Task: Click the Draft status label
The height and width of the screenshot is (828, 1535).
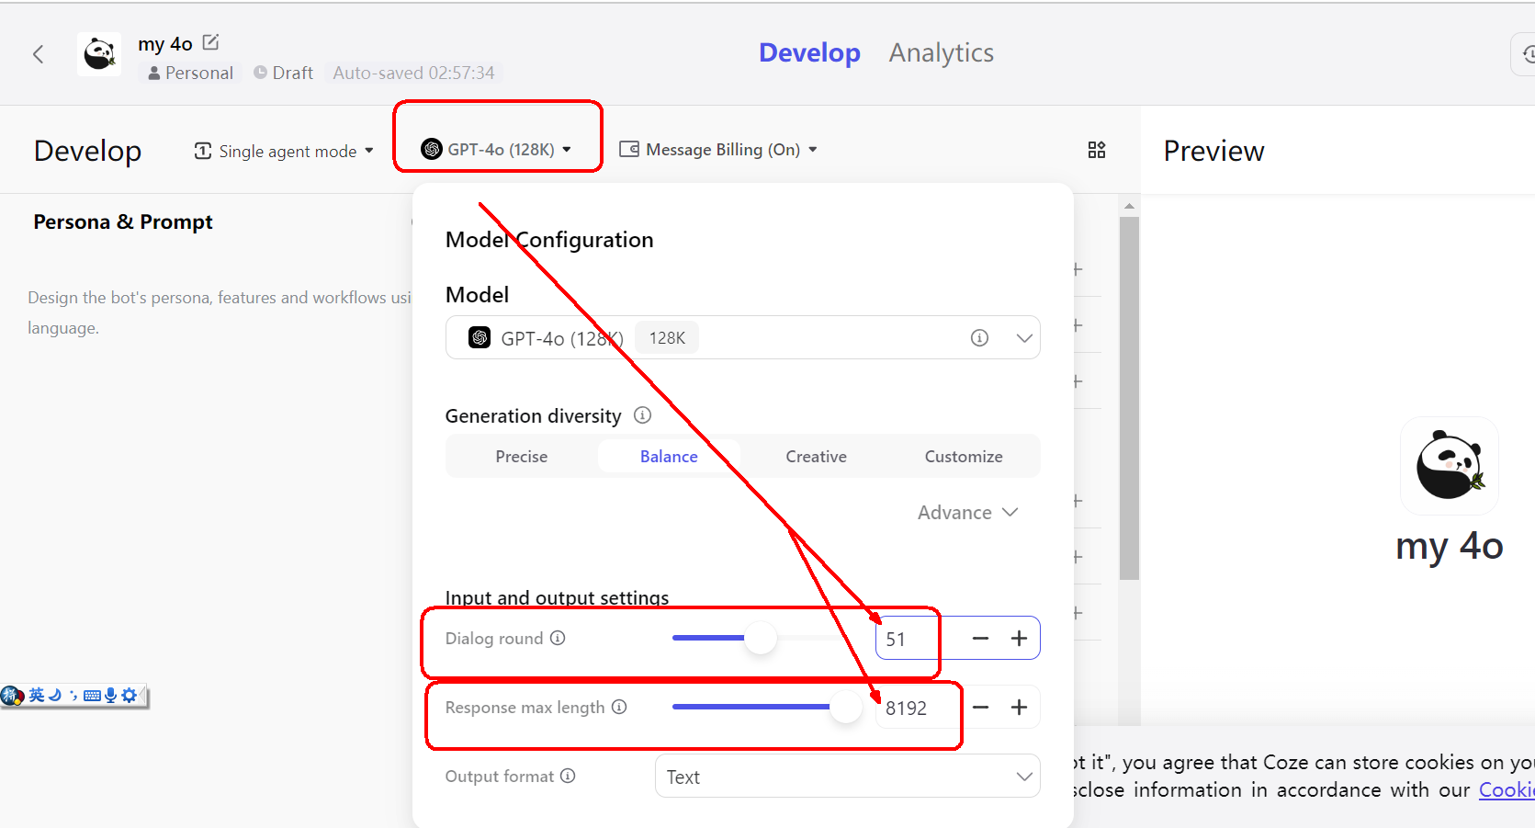Action: click(x=284, y=73)
